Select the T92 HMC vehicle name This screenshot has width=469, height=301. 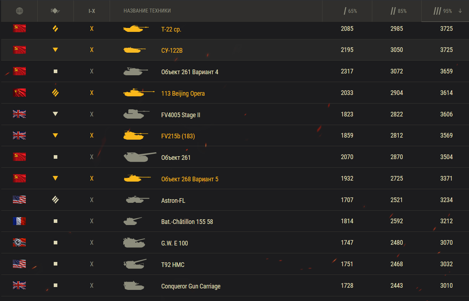[173, 265]
